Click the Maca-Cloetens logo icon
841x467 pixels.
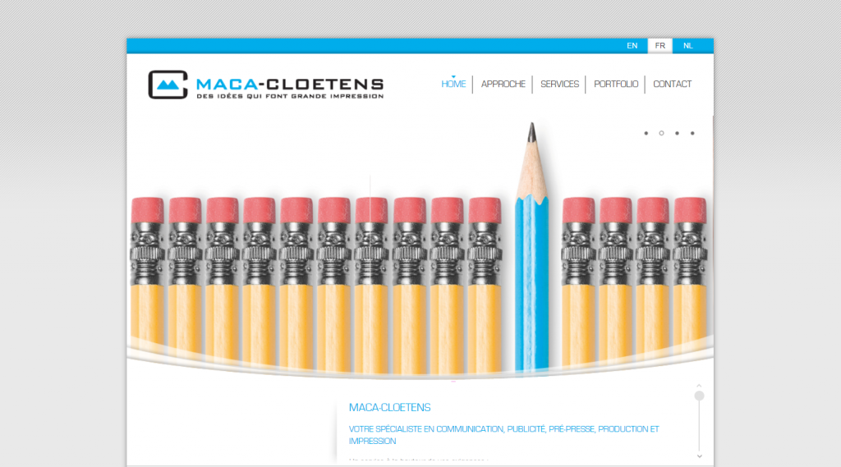[x=168, y=85]
